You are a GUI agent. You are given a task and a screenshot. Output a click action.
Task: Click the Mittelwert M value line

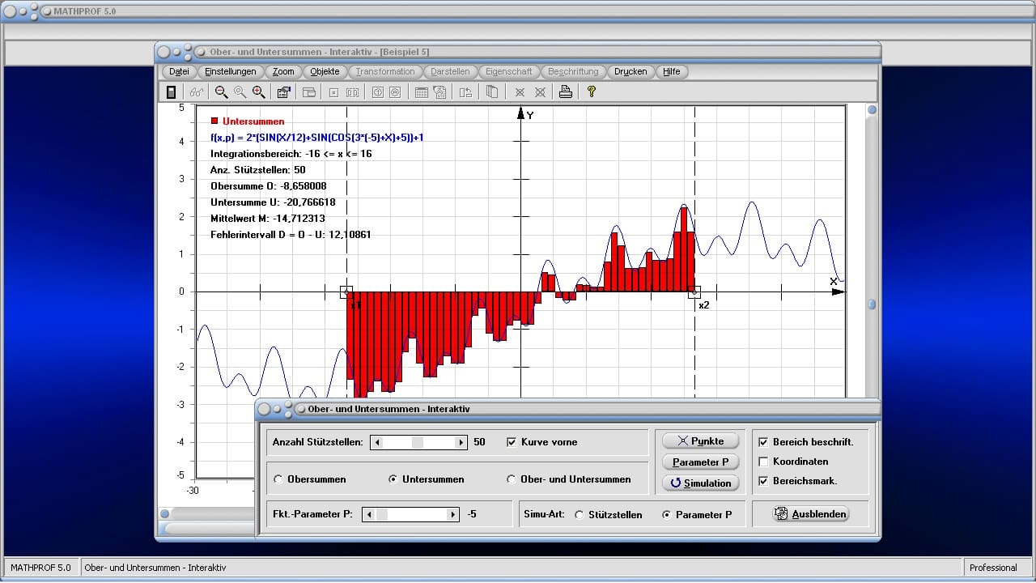267,219
